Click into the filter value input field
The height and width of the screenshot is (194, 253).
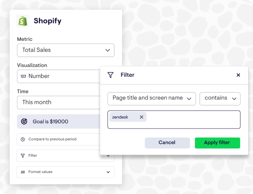pos(193,120)
